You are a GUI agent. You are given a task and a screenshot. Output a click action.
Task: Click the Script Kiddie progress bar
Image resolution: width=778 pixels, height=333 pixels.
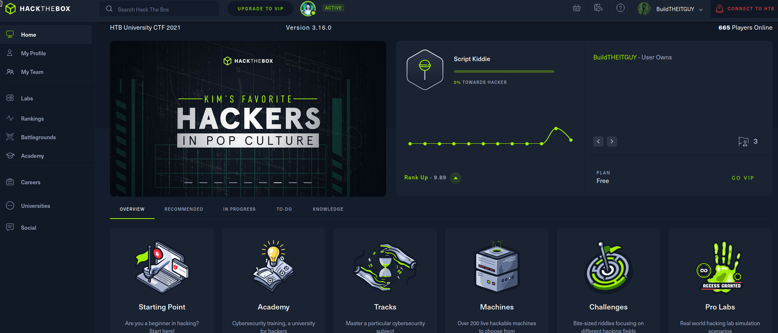504,71
